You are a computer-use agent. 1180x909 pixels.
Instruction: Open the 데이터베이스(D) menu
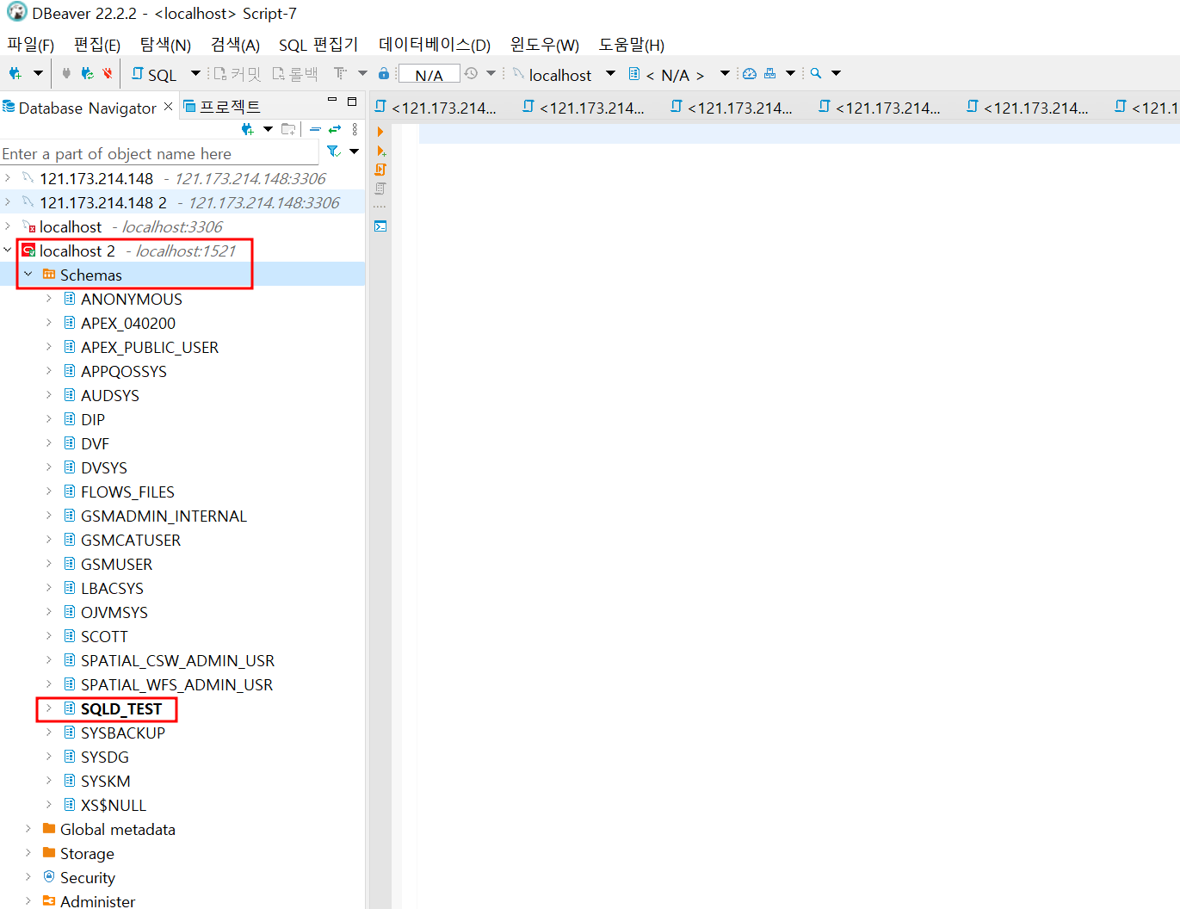point(435,45)
